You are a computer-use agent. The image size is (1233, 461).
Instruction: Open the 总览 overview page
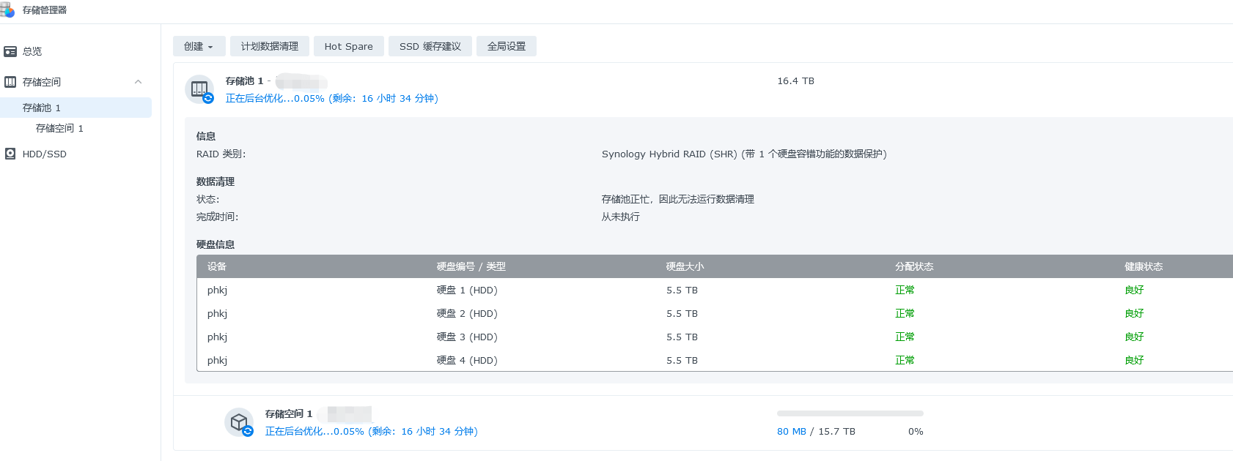tap(32, 51)
